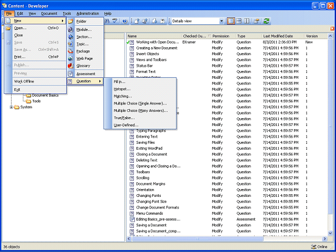Open the Administration menu
The width and height of the screenshot is (336, 252).
[88, 14]
